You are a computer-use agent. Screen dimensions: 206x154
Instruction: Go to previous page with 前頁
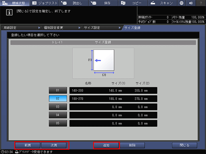(27, 145)
